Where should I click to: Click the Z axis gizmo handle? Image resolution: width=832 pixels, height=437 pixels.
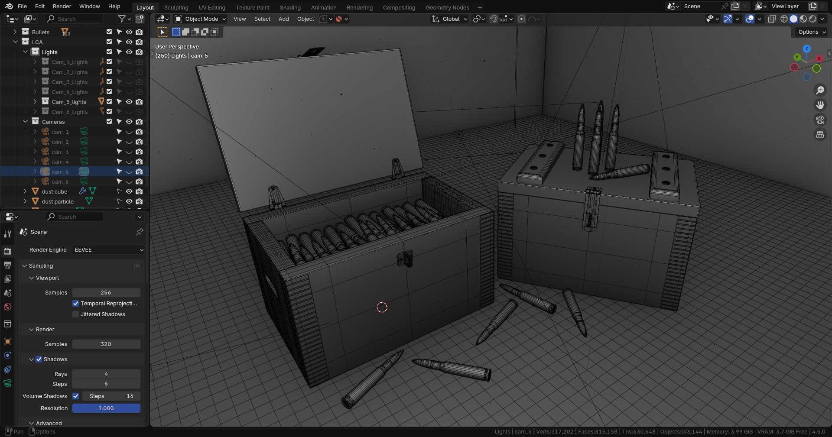click(x=806, y=49)
